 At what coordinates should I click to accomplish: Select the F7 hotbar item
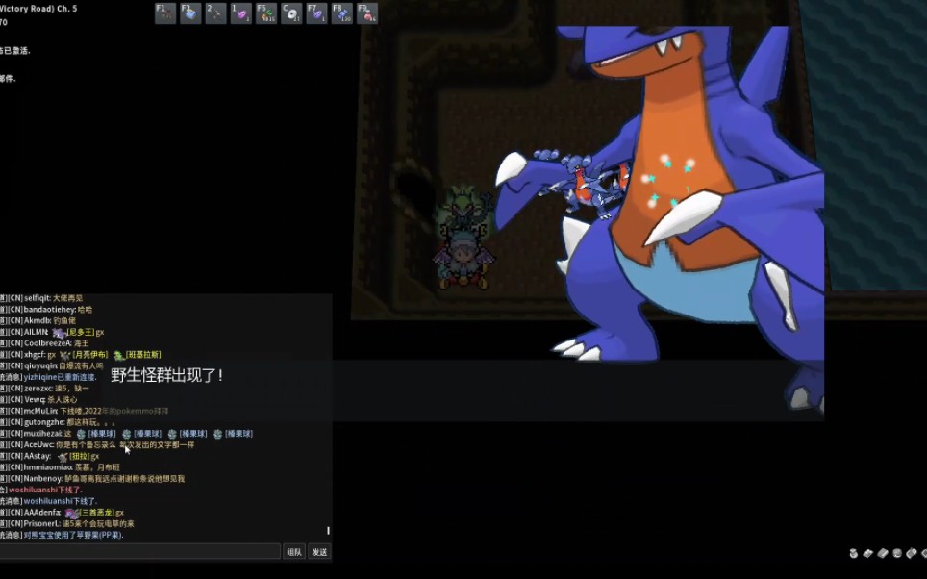[316, 13]
